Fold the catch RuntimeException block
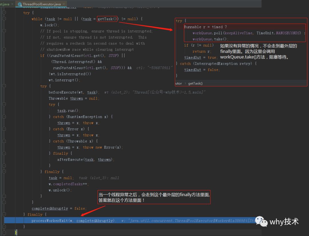The image size is (309, 236). tap(4, 116)
